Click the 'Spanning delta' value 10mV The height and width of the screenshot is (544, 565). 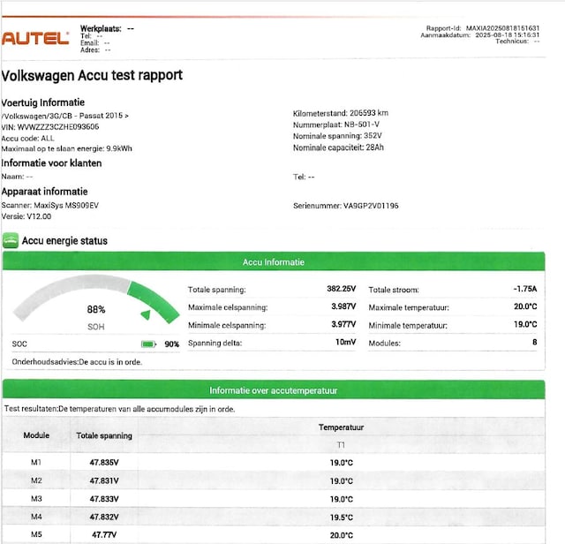(345, 342)
